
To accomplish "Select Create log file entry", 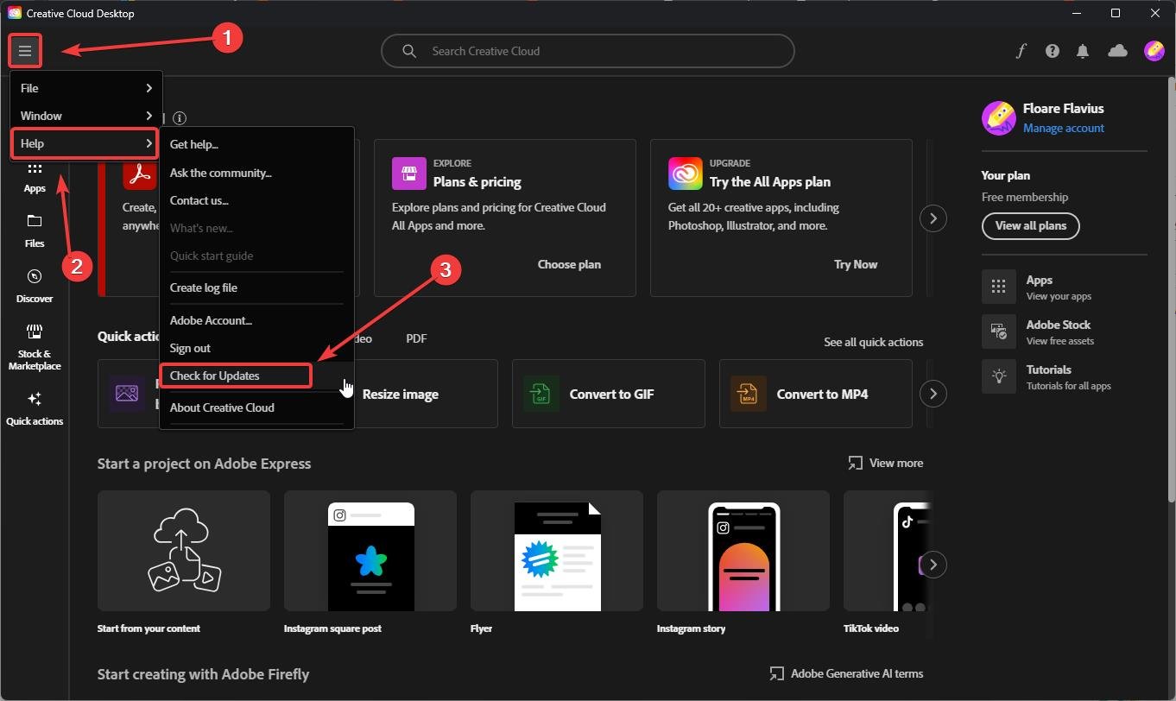I will [x=256, y=287].
